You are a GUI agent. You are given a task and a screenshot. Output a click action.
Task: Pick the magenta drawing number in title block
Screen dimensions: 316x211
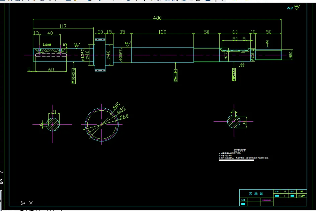pyautogui.click(x=266, y=200)
